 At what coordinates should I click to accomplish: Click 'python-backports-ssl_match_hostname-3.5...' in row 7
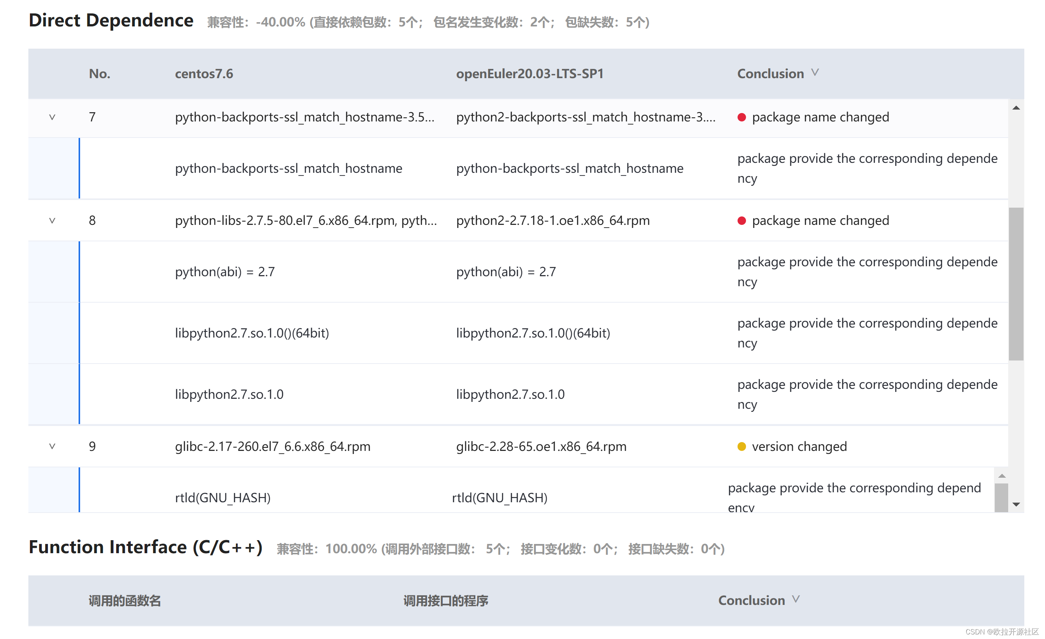305,117
